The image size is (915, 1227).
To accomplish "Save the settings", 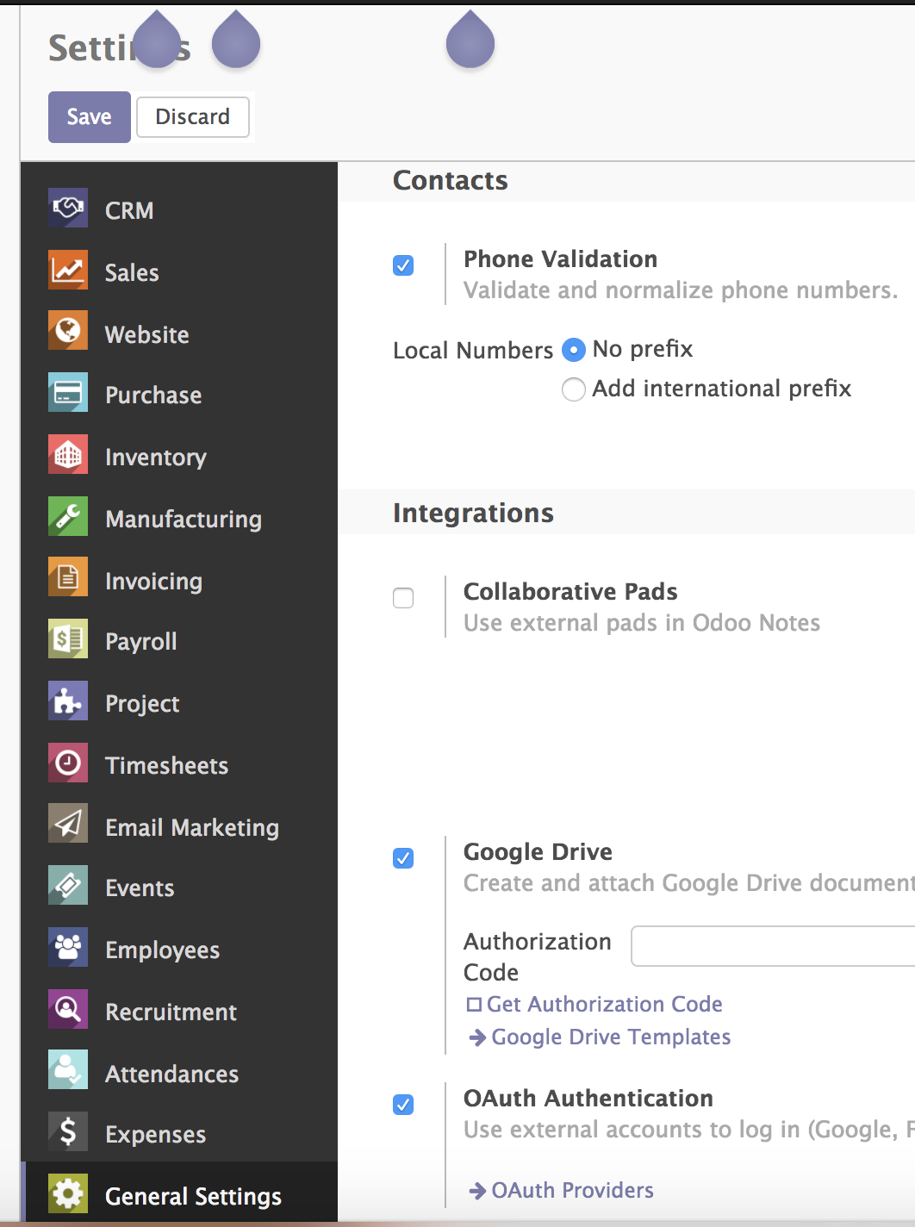I will (90, 116).
